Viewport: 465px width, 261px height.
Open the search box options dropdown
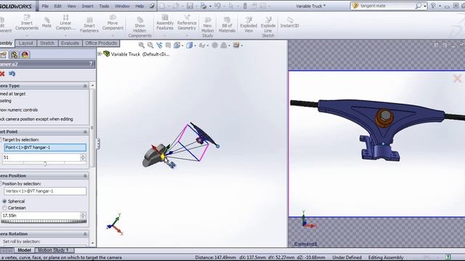425,6
